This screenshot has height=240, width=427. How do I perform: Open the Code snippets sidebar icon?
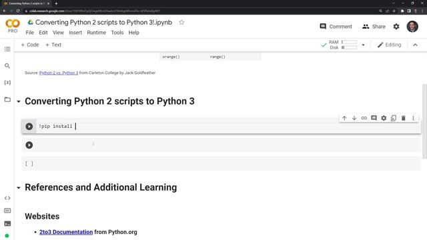pos(7,198)
